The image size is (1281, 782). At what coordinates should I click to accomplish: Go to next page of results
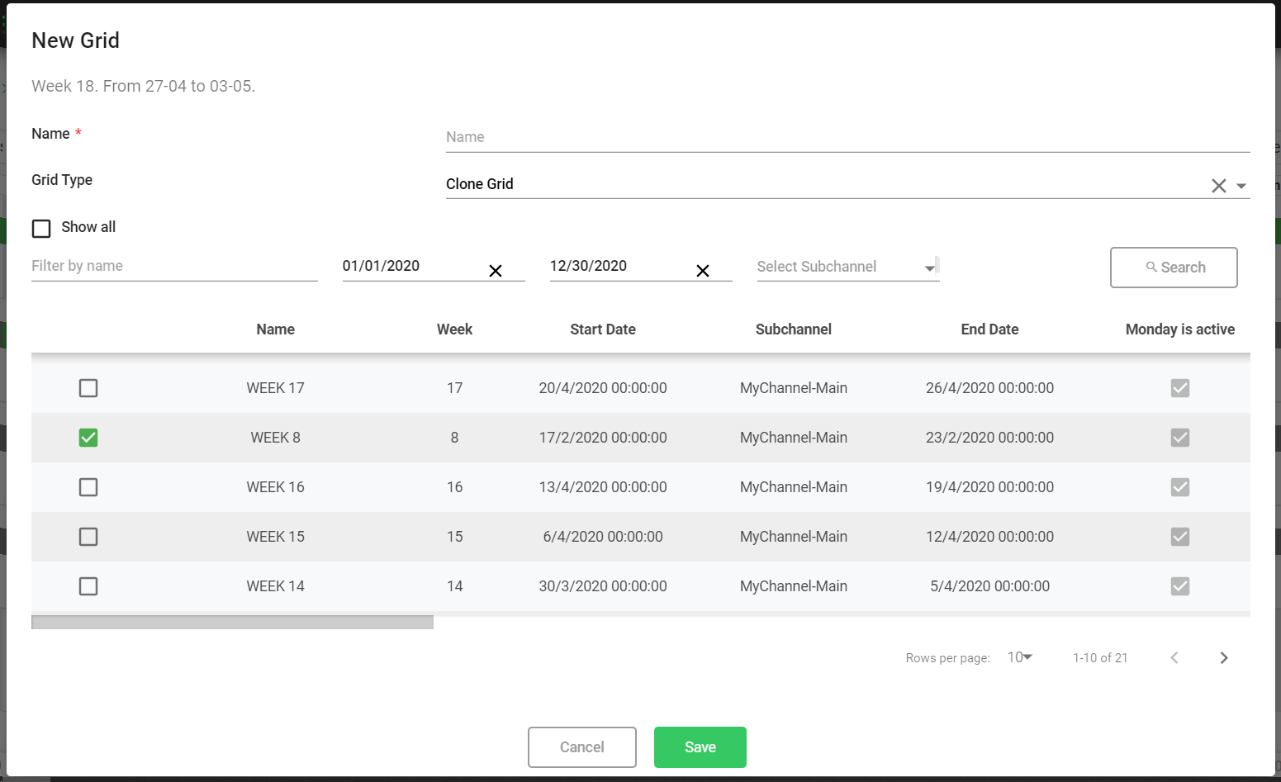click(1224, 658)
